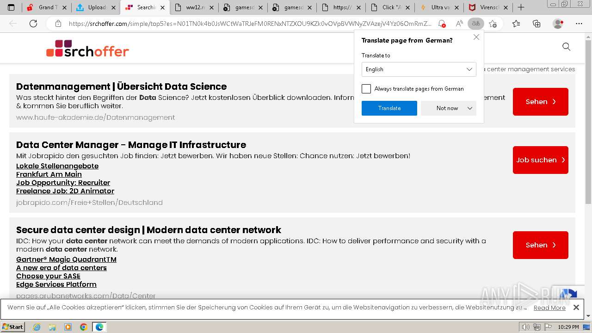Open the Collections icon
This screenshot has height=333, width=592.
click(x=536, y=24)
